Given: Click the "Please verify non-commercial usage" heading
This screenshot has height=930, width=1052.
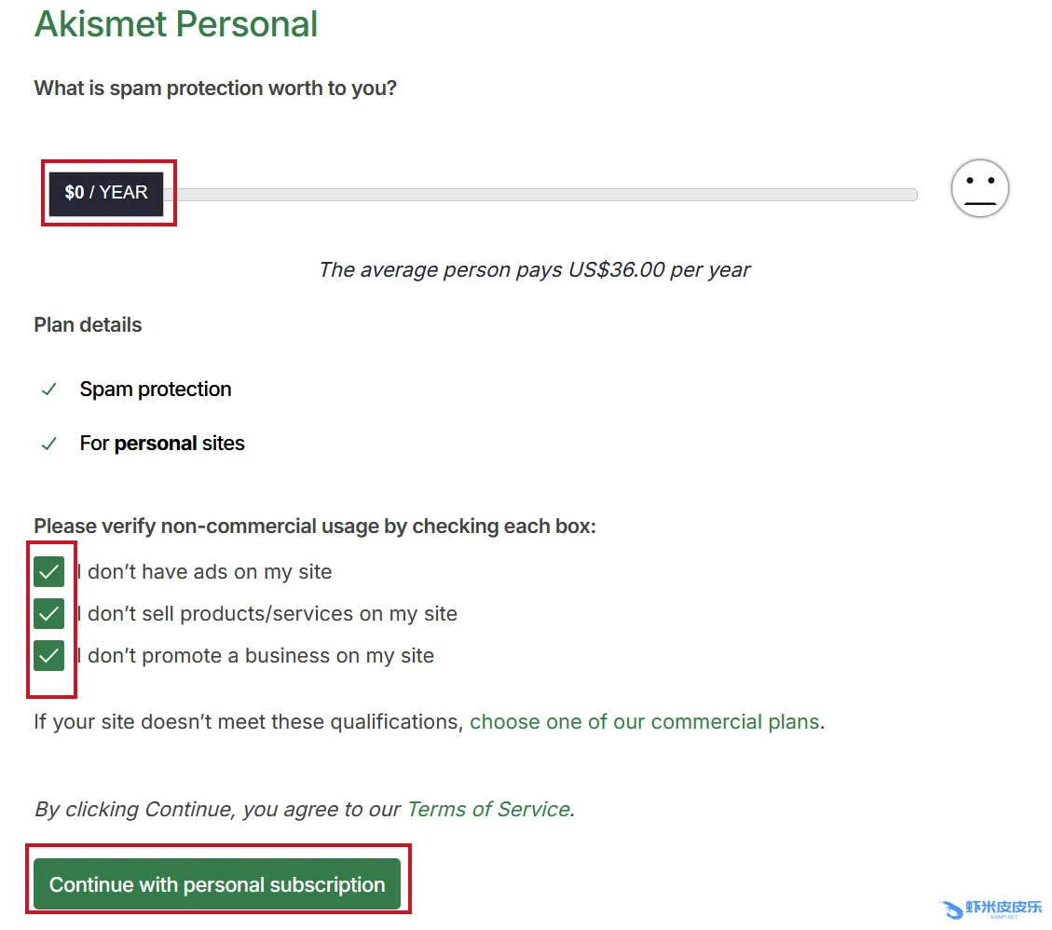Looking at the screenshot, I should pyautogui.click(x=315, y=527).
